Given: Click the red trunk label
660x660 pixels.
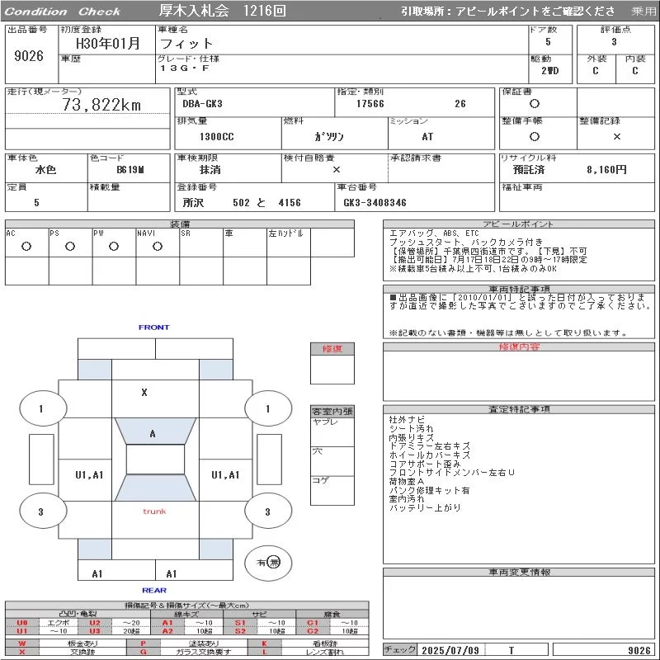Looking at the screenshot, I should click(x=154, y=511).
